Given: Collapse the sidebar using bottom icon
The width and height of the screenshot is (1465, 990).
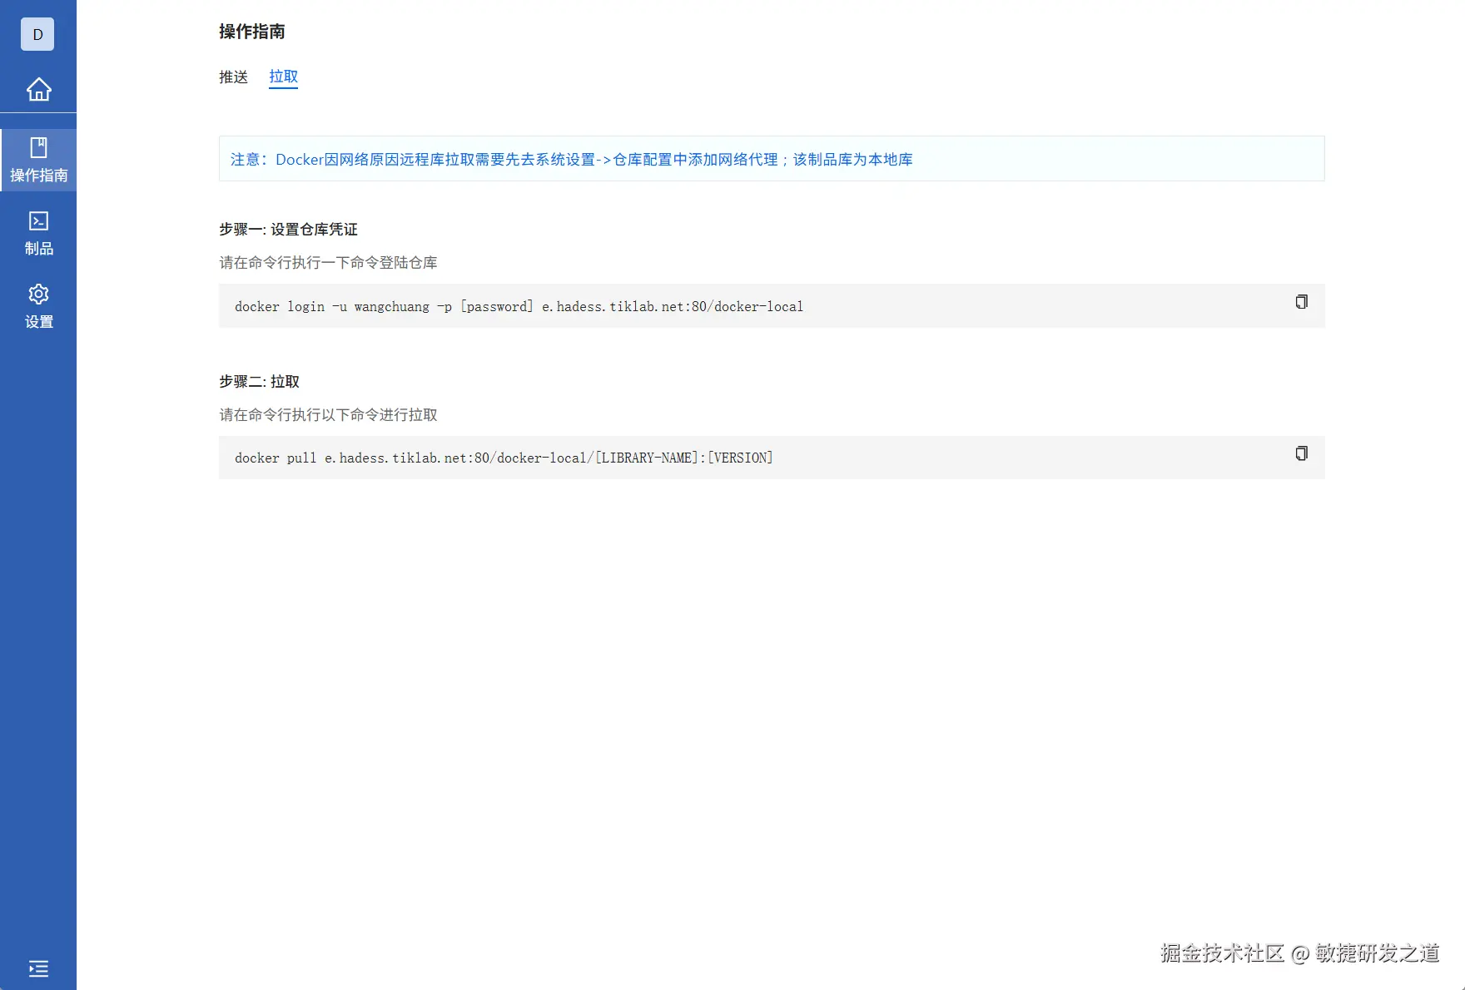Looking at the screenshot, I should click(38, 968).
